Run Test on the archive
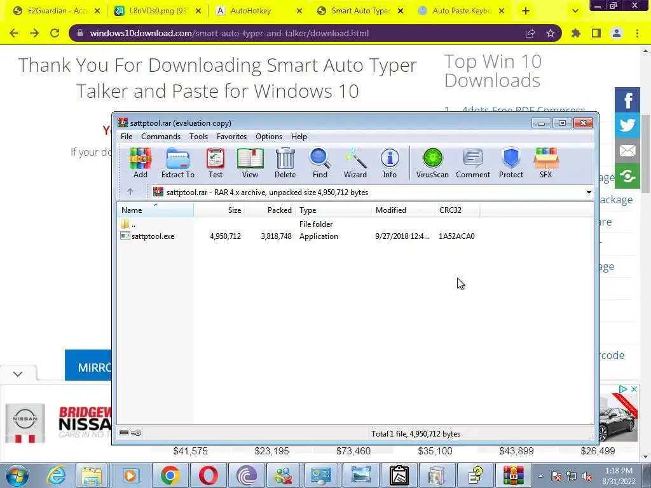The image size is (651, 488). point(216,163)
